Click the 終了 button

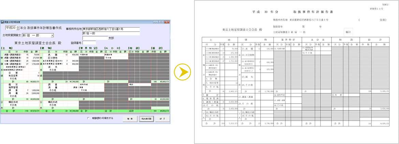[x=162, y=119]
